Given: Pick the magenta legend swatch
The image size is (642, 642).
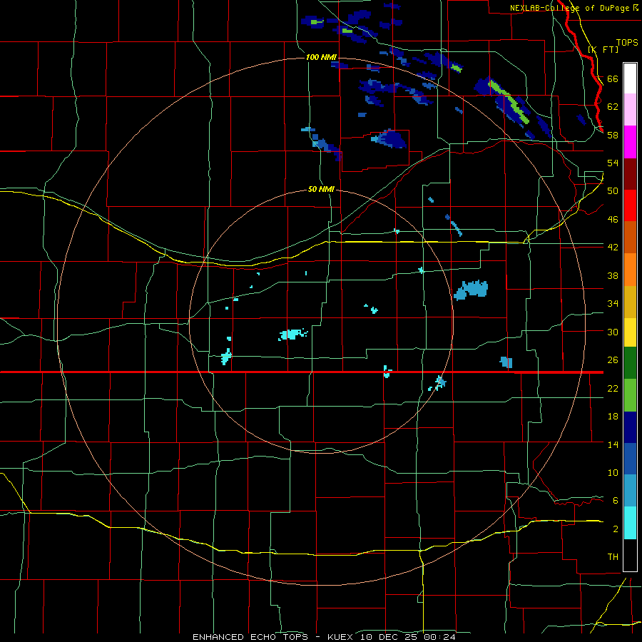Looking at the screenshot, I should (x=630, y=142).
